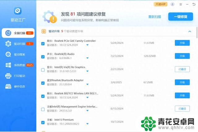Click the 驱动扫描 badge showing 5
This screenshot has width=198, height=132.
[30, 44]
